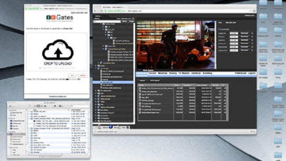286x161 pixels.
Task: Switch to the Upload tab above file table
Action: [x=142, y=80]
